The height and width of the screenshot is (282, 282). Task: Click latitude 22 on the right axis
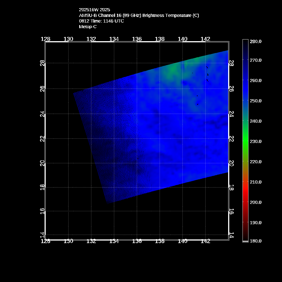(231, 139)
